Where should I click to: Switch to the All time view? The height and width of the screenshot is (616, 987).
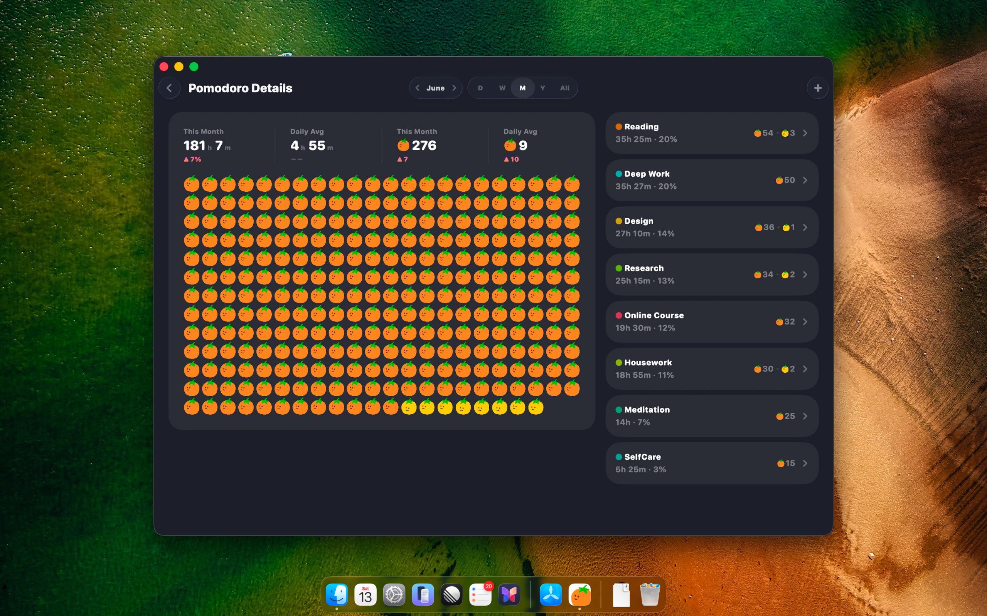pos(564,88)
